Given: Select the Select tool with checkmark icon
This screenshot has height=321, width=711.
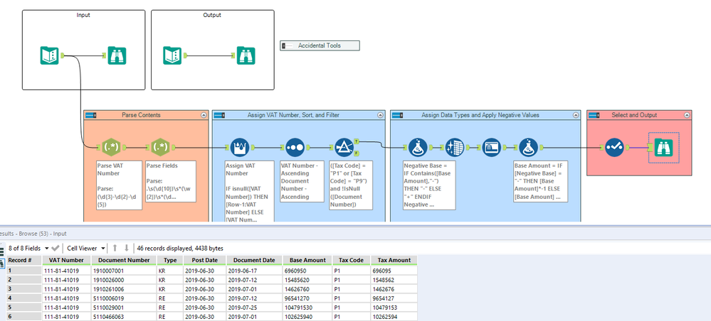Looking at the screenshot, I should [x=614, y=147].
